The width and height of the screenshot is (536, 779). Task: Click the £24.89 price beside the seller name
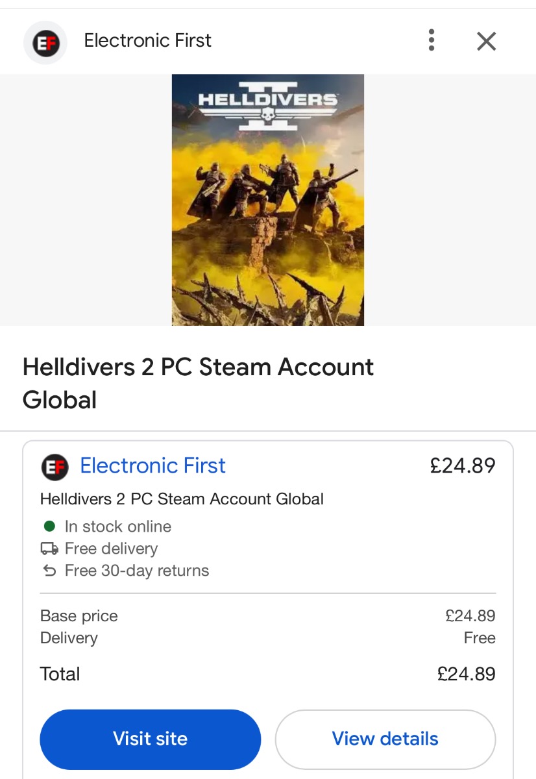pos(462,465)
